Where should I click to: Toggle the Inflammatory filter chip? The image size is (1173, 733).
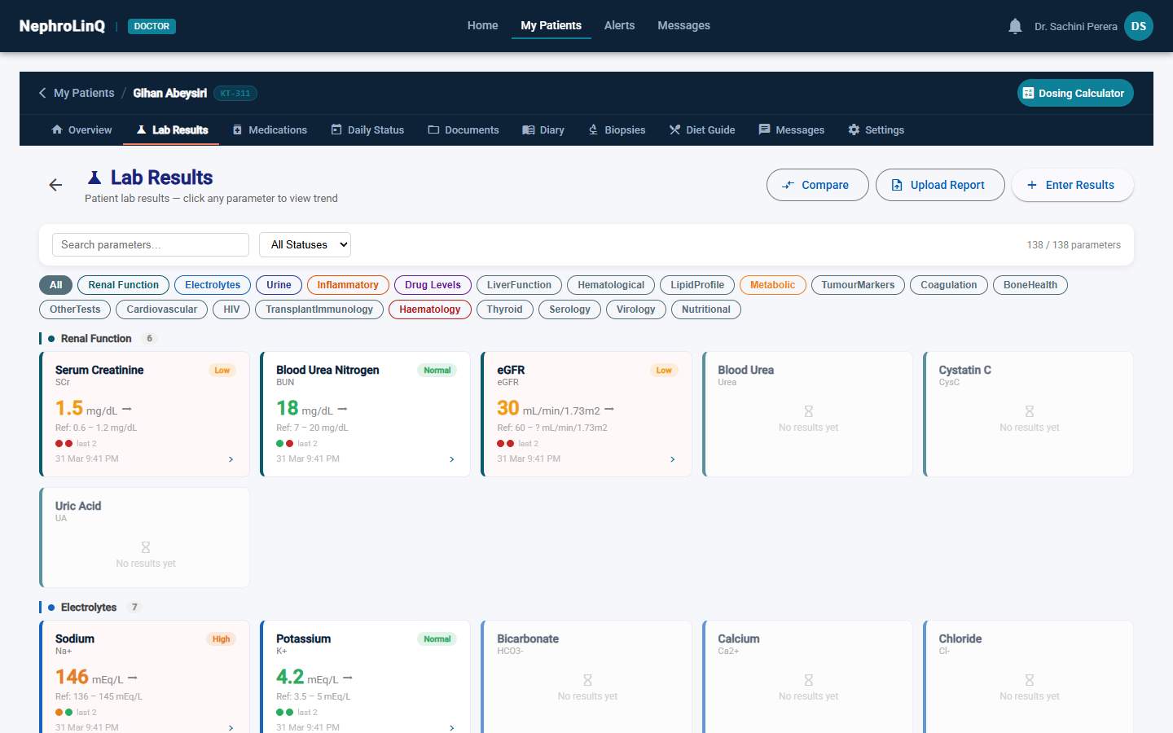tap(348, 285)
